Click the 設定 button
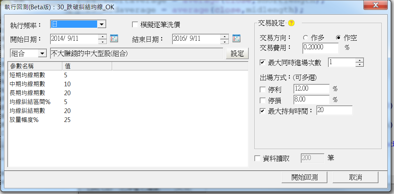 237,54
